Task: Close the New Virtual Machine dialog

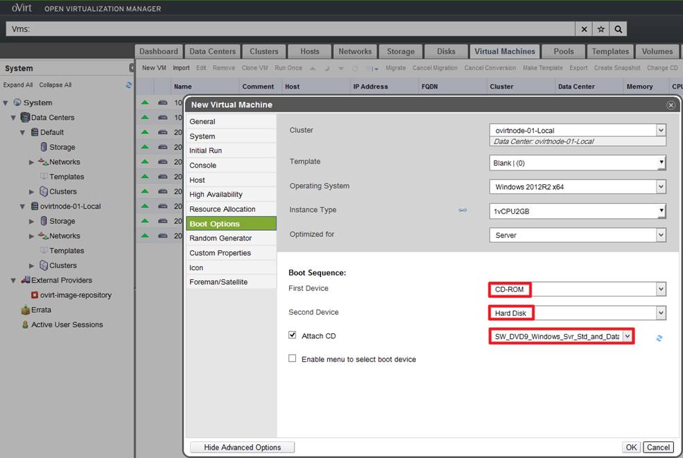Action: 671,105
